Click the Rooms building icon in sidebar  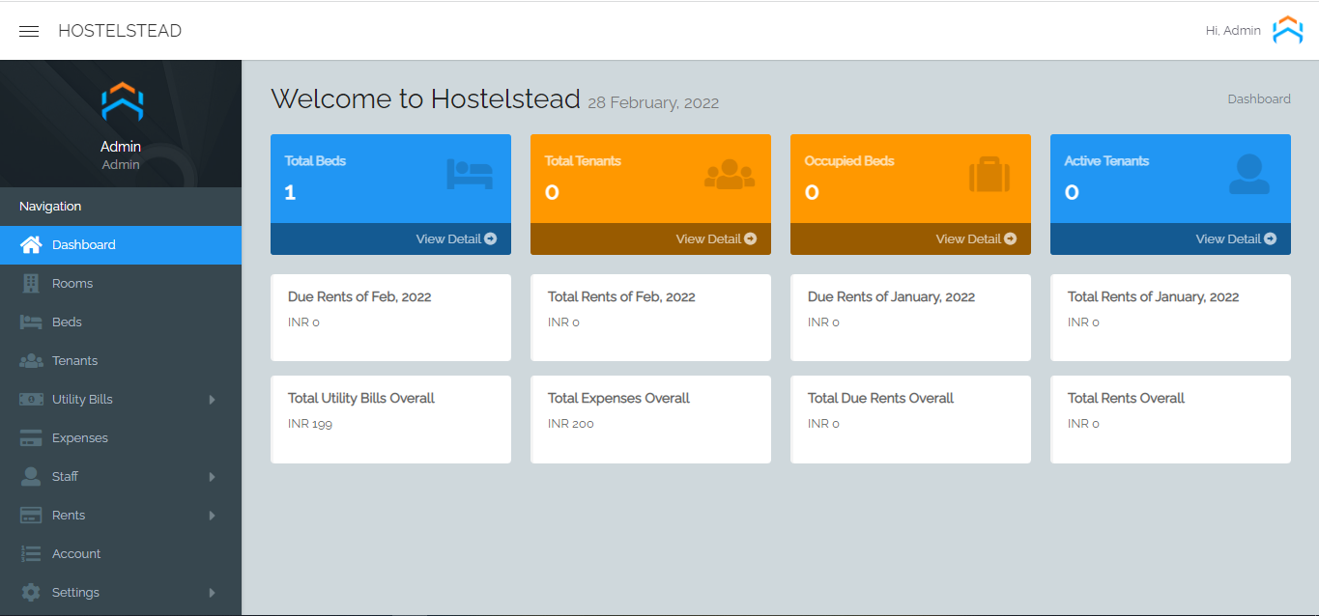(31, 283)
